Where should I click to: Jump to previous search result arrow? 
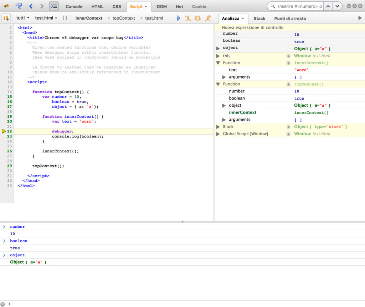pyautogui.click(x=328, y=6)
